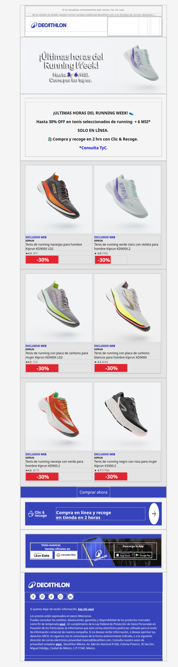Click the App Store download badge
This screenshot has height=667, width=178.
click(123, 555)
